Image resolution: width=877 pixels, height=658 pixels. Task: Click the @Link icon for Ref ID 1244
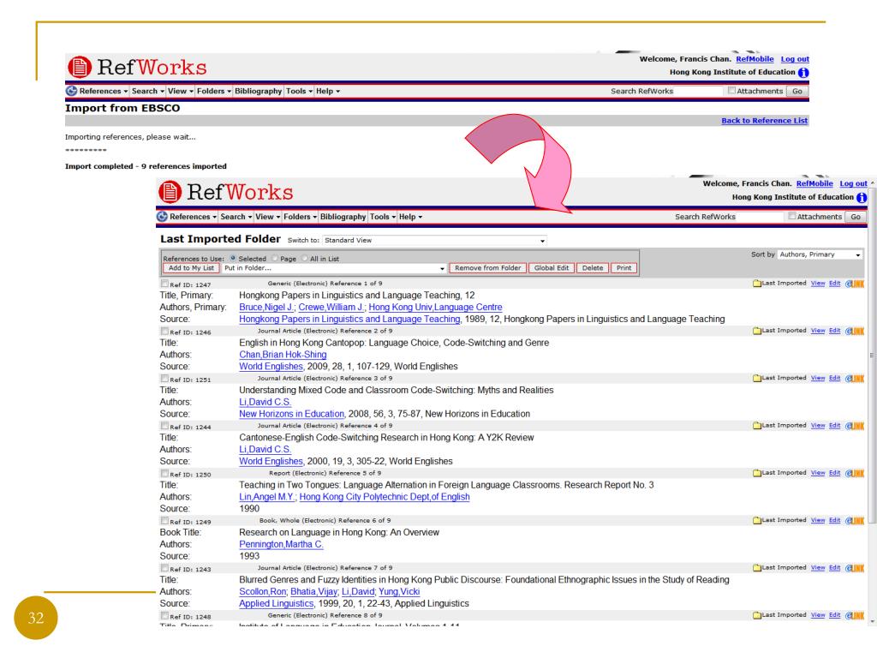pos(854,426)
